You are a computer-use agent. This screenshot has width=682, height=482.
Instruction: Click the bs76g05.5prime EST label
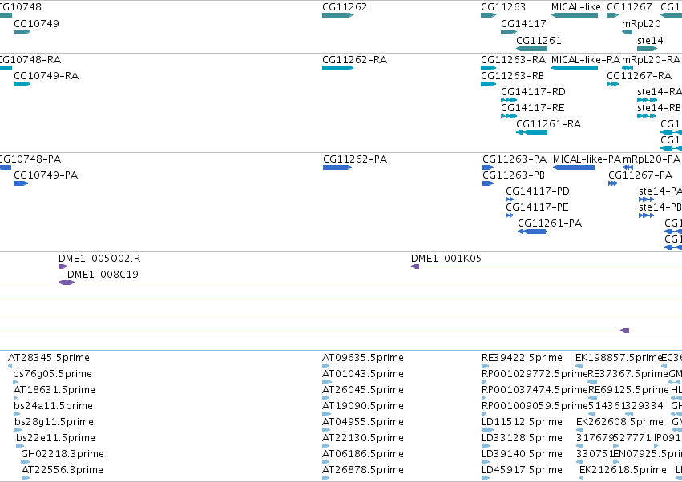point(52,374)
